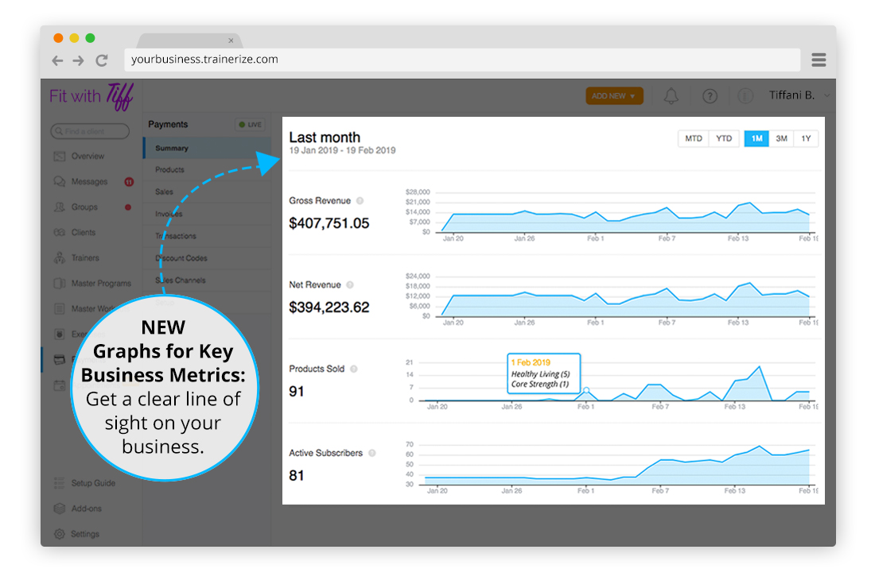Viewport: 875px width, 584px height.
Task: Click the browser back arrow
Action: click(57, 60)
